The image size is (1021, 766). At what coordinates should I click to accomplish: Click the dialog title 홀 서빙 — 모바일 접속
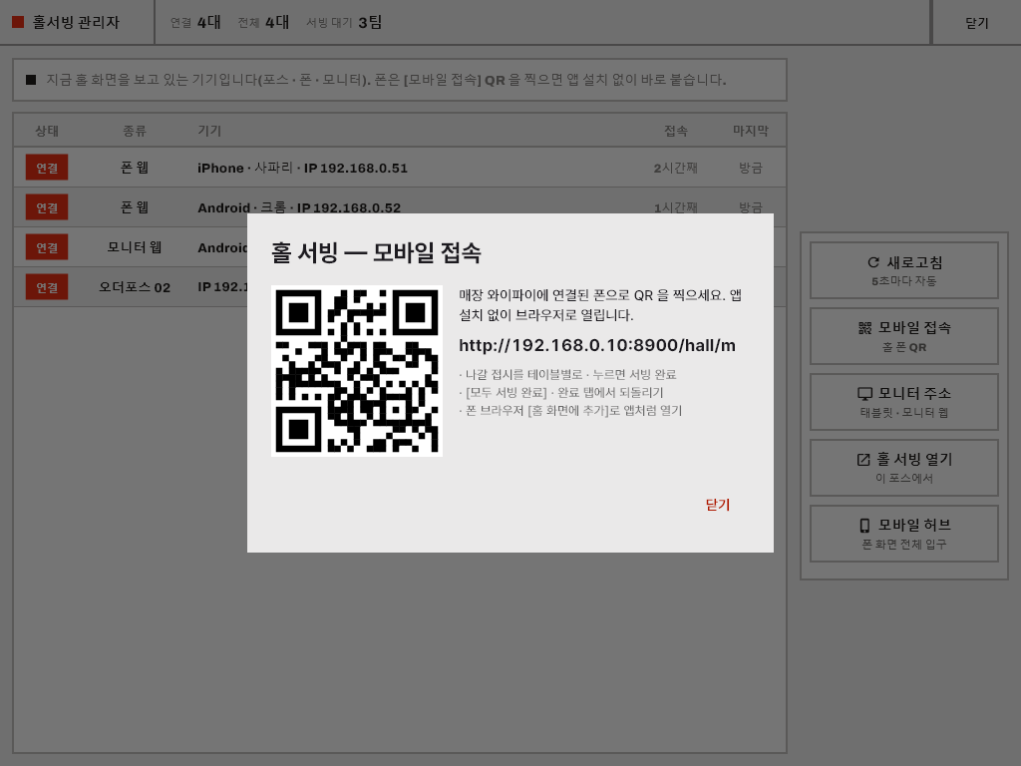(376, 252)
